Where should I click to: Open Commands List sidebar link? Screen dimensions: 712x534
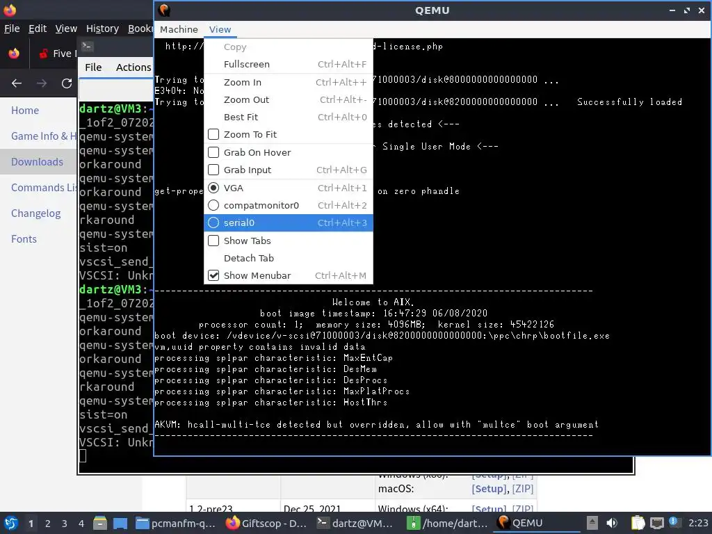click(x=44, y=188)
